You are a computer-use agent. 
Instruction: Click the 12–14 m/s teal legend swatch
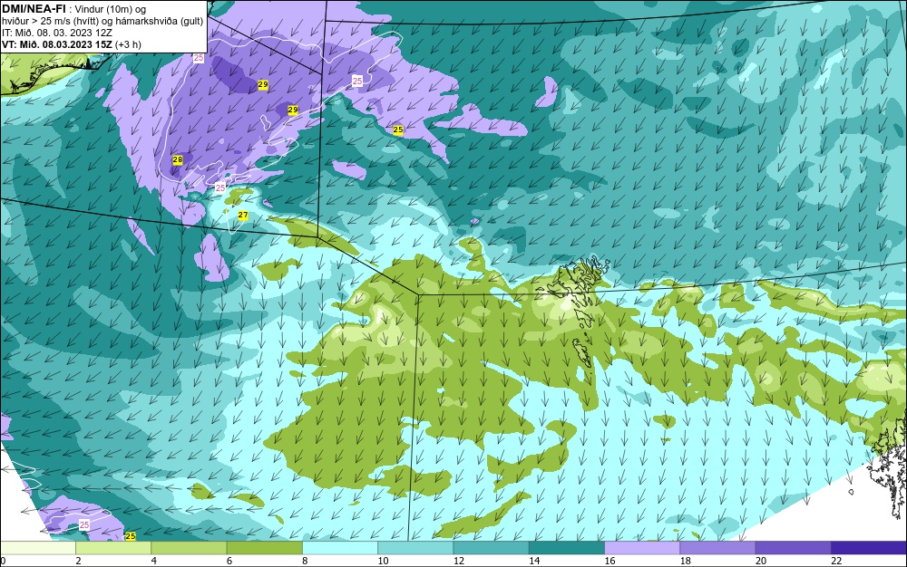[x=491, y=548]
